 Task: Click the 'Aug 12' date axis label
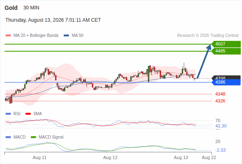pyautogui.click(x=110, y=158)
